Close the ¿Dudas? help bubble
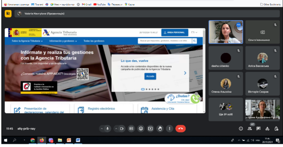 pos(196,94)
